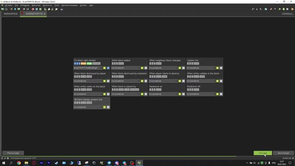This screenshot has height=166, width=295.
Task: Click the leftmost toolbar icon under MCreator menu
Action: tap(2, 9)
